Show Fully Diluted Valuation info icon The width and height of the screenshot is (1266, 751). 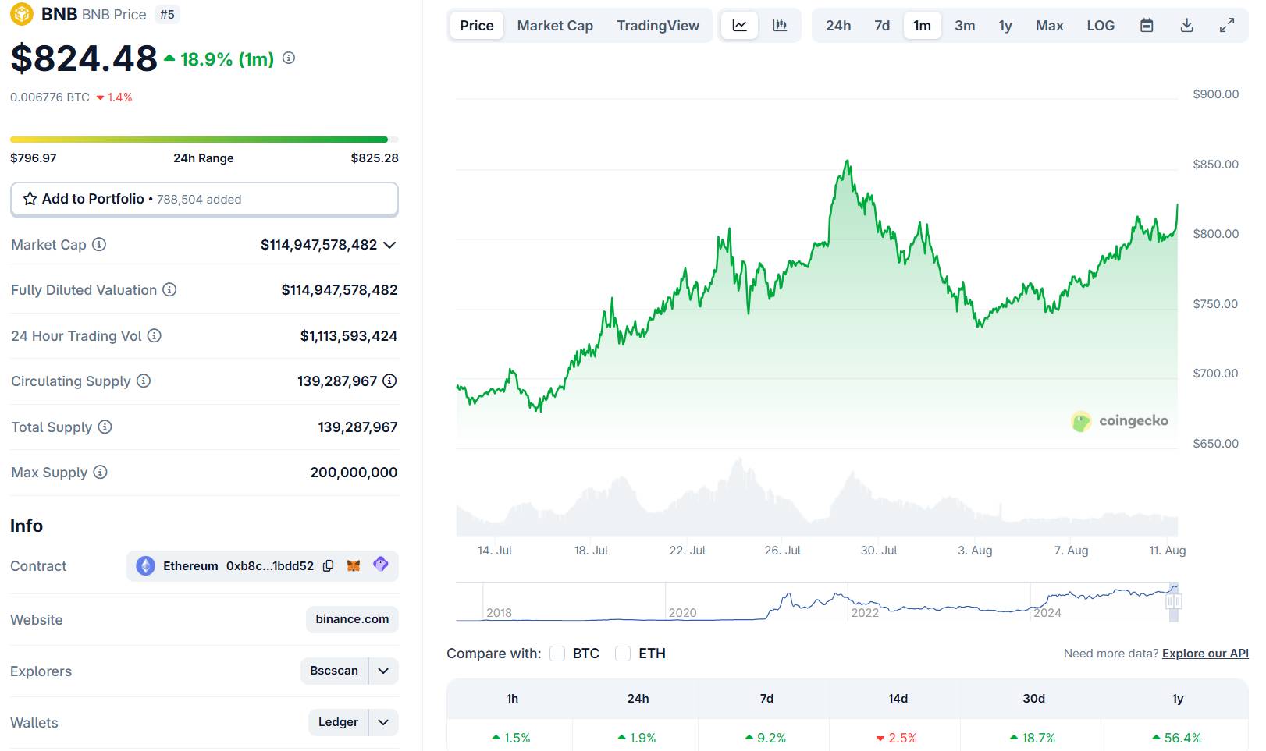pos(169,289)
